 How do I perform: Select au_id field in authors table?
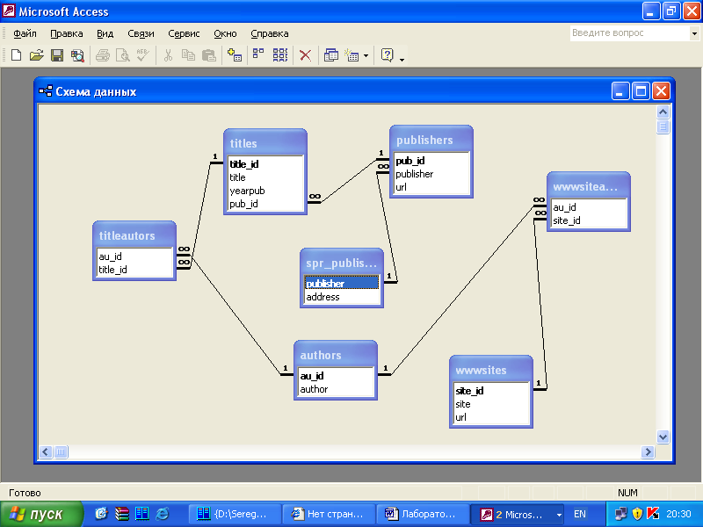(x=336, y=376)
